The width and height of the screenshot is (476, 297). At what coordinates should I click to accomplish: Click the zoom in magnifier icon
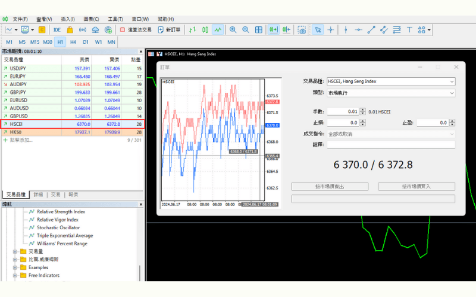233,30
